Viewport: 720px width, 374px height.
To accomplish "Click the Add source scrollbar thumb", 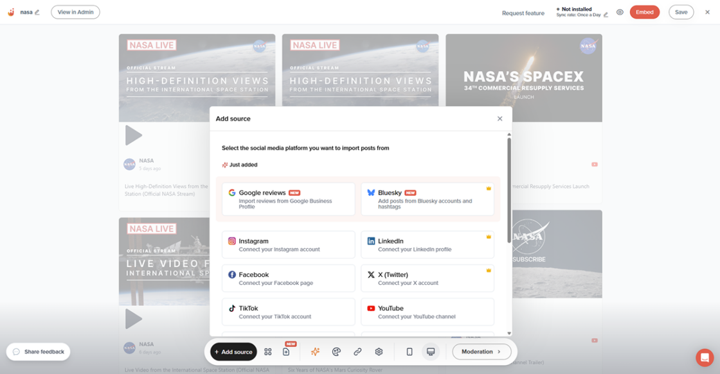I will point(509,191).
